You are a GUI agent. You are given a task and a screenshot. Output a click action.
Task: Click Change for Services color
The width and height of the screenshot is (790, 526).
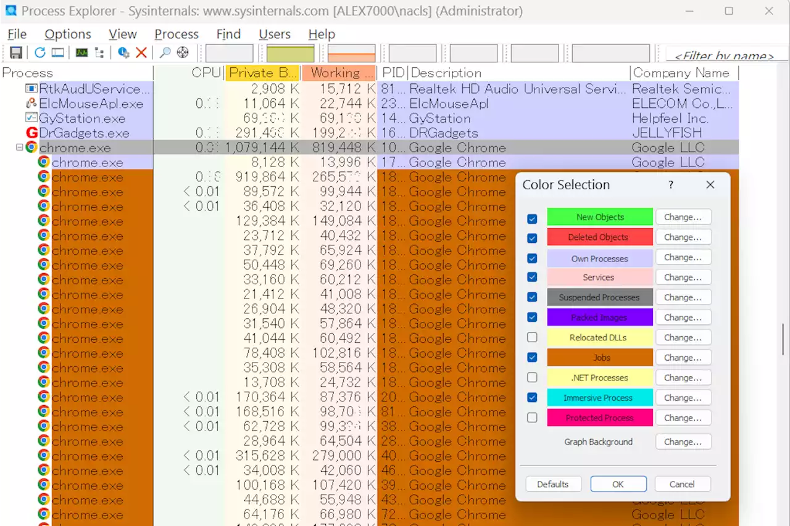(x=683, y=277)
